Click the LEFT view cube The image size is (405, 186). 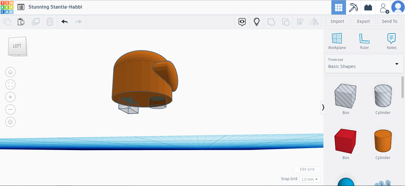point(18,46)
